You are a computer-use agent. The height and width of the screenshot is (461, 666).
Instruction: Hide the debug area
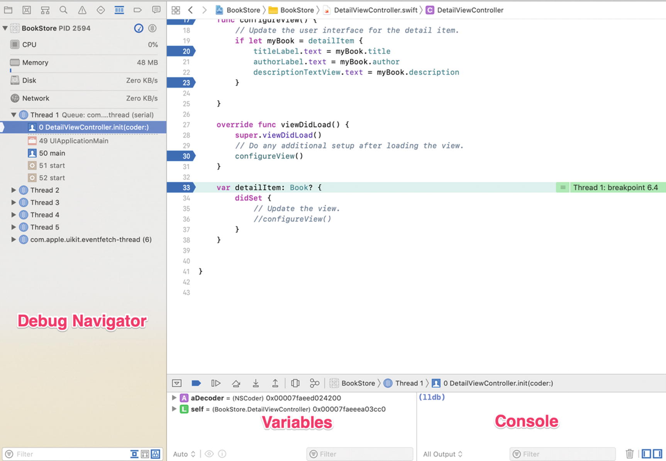(x=177, y=383)
